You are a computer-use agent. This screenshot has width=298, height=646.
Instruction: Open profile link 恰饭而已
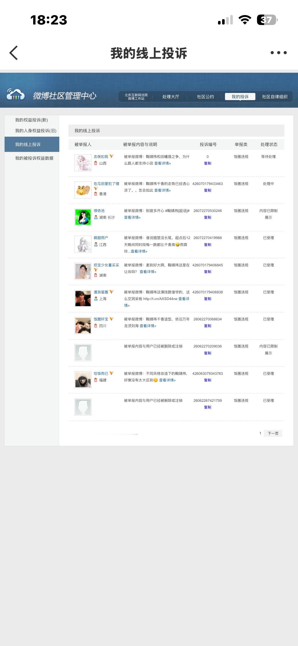pos(101,374)
